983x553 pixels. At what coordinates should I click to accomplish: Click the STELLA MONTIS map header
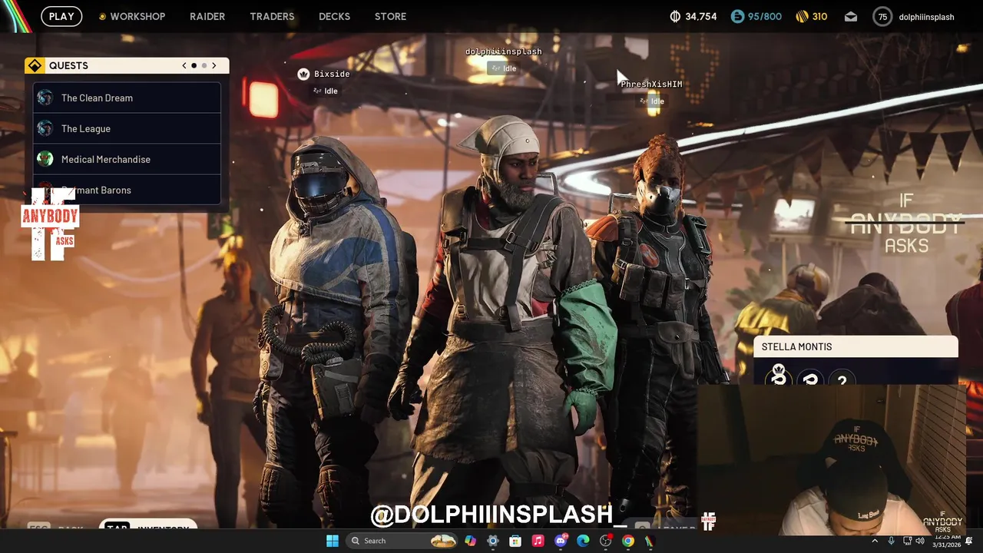(x=856, y=346)
